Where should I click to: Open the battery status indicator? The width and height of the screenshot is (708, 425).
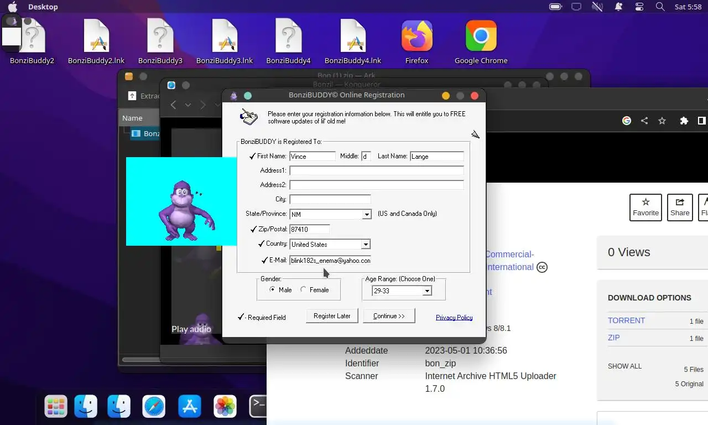coord(555,7)
